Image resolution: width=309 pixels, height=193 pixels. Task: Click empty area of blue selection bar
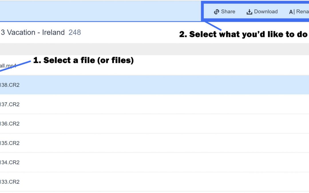100,11
